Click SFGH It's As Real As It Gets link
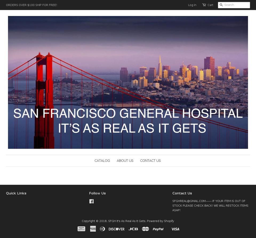 pos(127,221)
